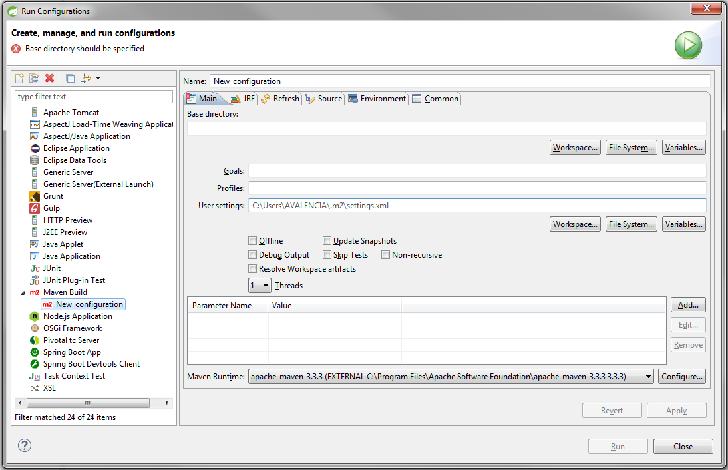Screen dimensions: 728x470
Task: Click the Grunt icon in the list
Action: tap(35, 196)
